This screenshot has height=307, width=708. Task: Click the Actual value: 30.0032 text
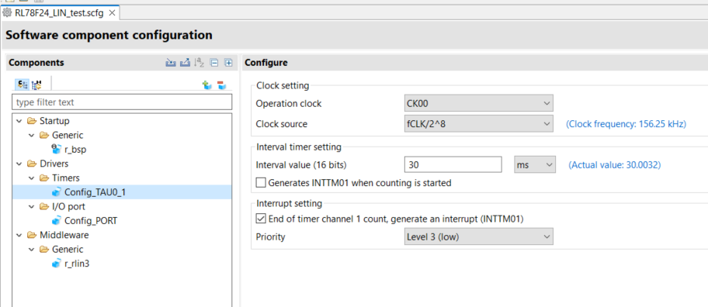615,165
